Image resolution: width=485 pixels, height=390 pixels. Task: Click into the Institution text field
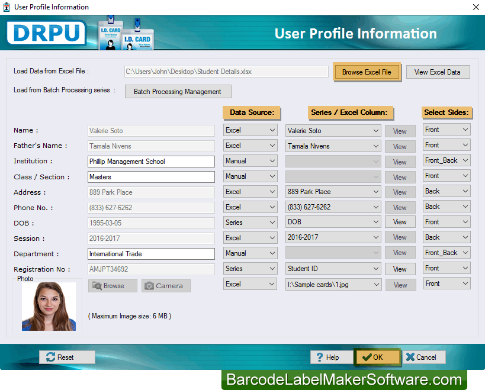point(151,162)
